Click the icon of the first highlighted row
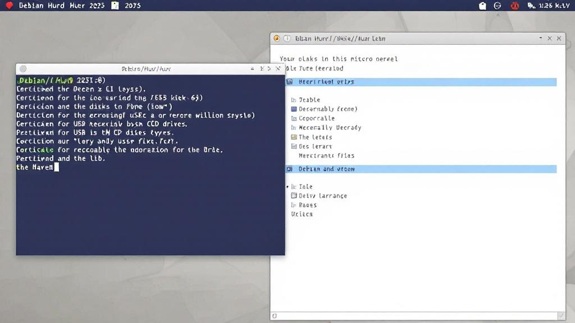This screenshot has height=323, width=575. coord(290,82)
